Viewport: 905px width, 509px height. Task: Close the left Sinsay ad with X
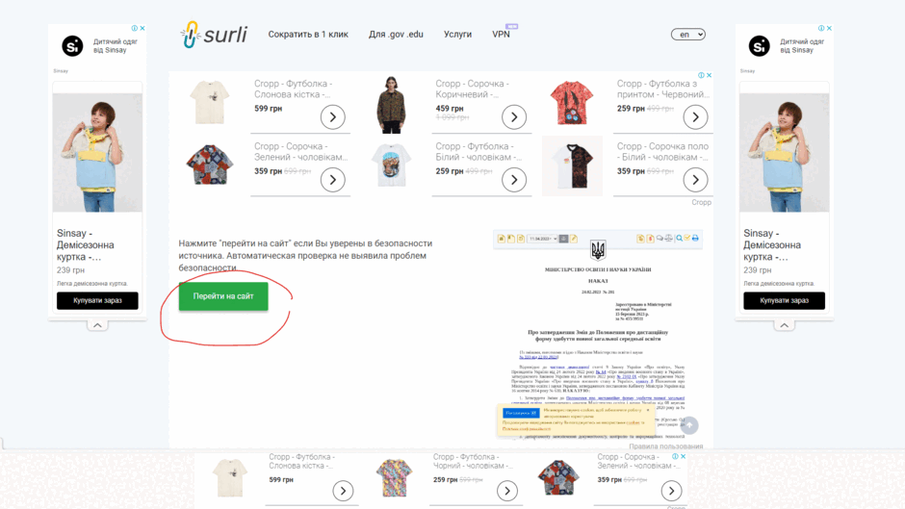click(x=142, y=28)
